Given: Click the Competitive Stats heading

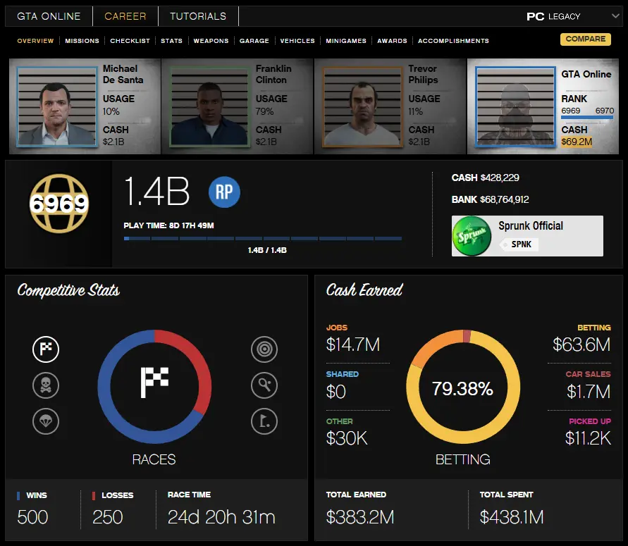Looking at the screenshot, I should tap(68, 290).
